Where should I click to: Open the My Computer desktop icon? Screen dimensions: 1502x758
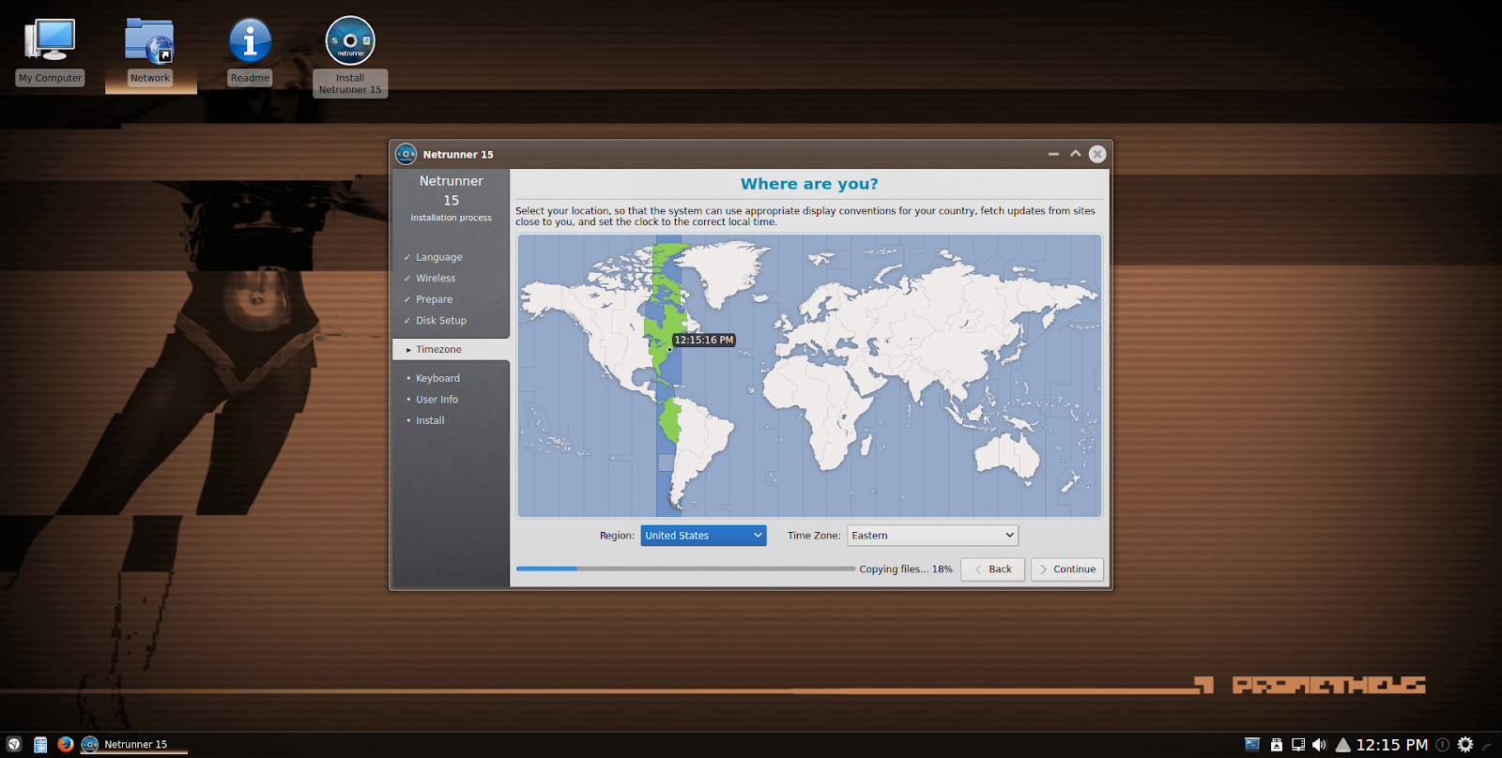pyautogui.click(x=50, y=53)
